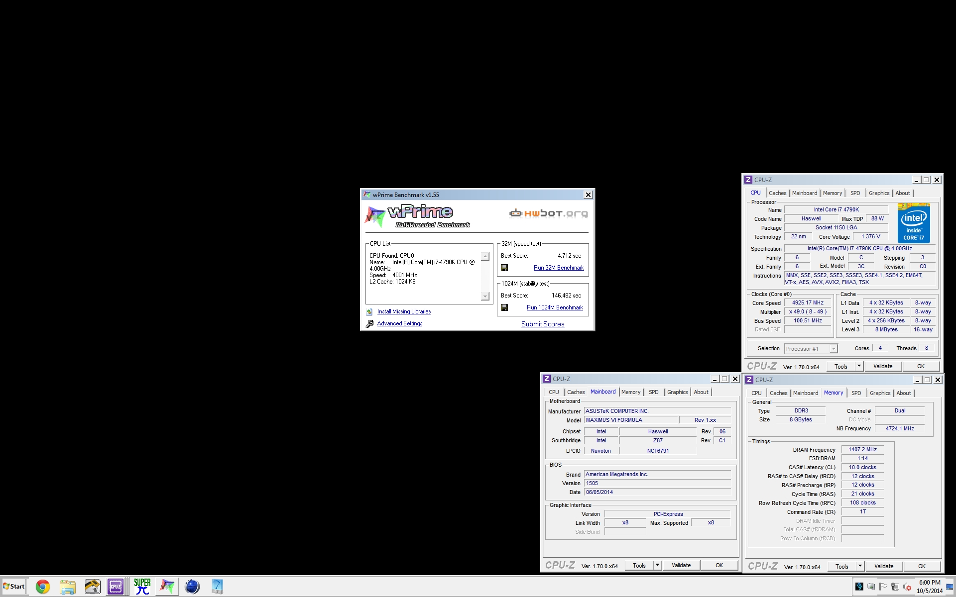The image size is (956, 597).
Task: Switch to Memory tab in top CPU-Z window
Action: click(832, 193)
